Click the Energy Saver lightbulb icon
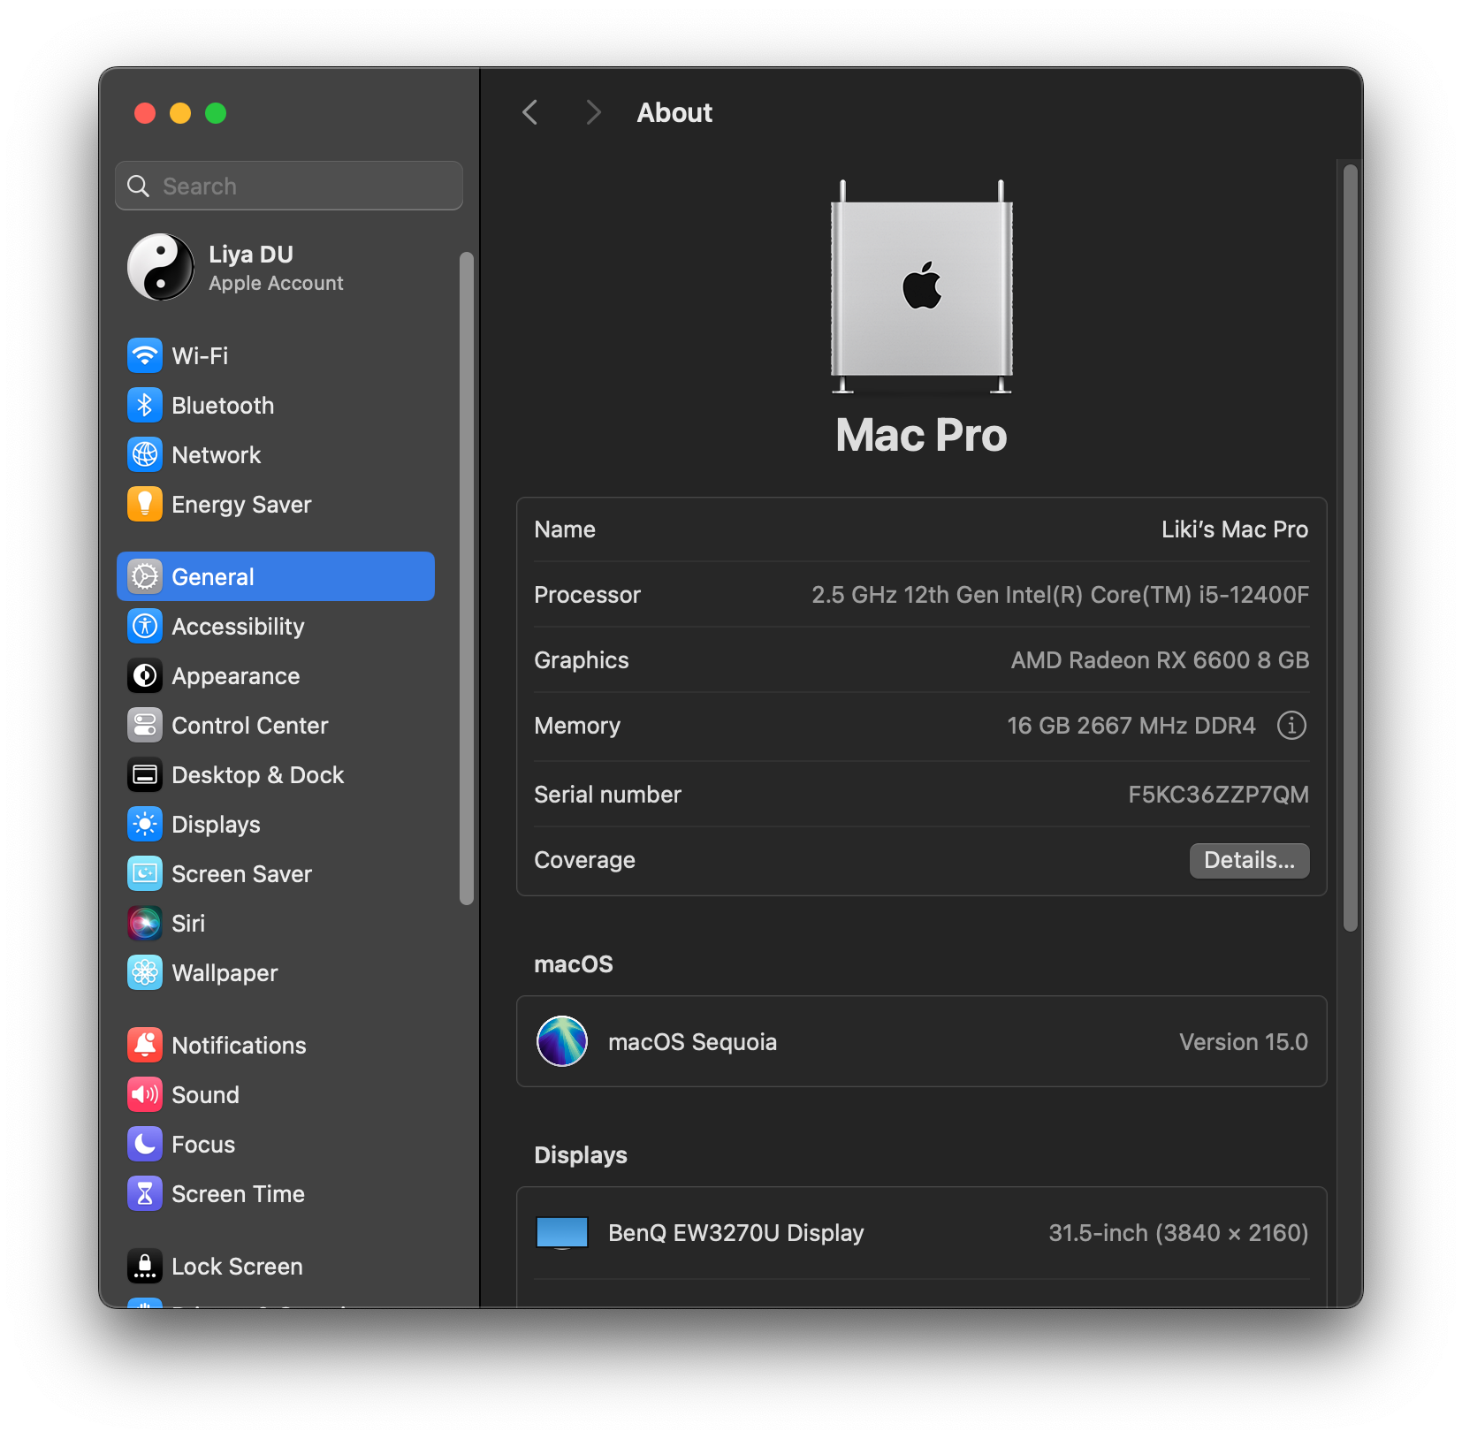This screenshot has height=1439, width=1462. [145, 504]
